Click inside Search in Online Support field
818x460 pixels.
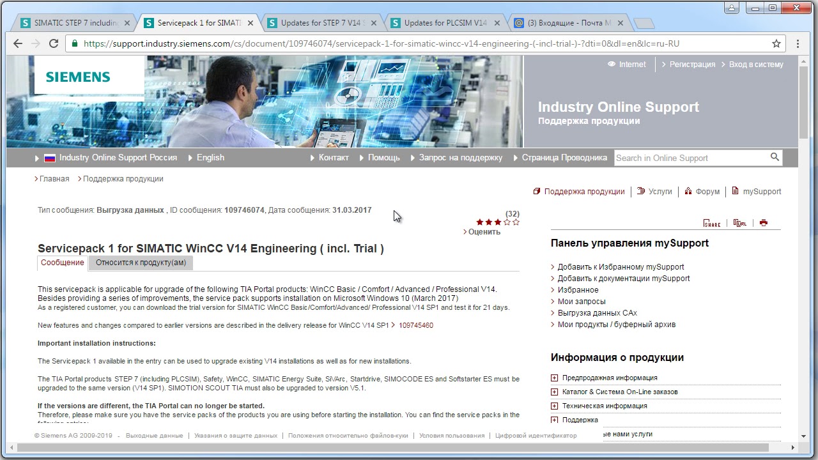tap(691, 158)
